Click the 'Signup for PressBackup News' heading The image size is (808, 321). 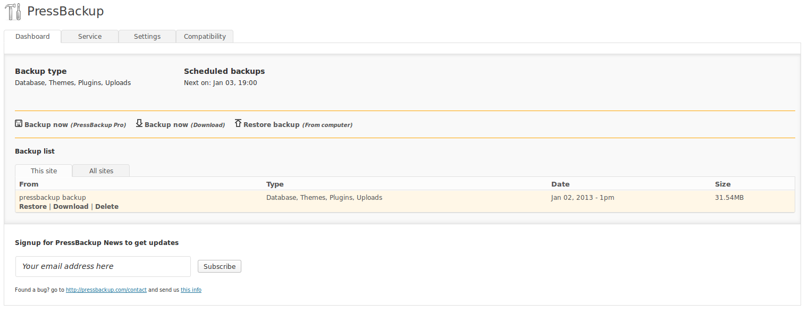tap(97, 243)
